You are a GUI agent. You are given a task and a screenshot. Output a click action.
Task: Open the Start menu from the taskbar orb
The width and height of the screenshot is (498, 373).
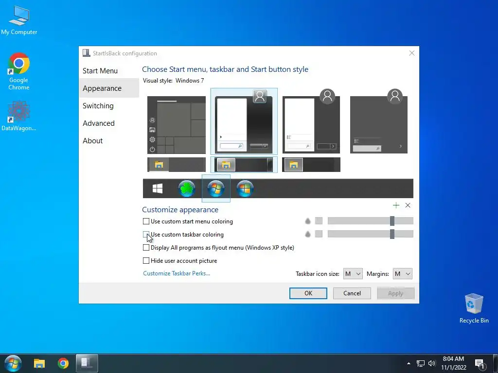click(13, 363)
